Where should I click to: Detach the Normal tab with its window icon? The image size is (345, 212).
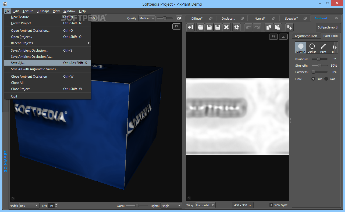tap(274, 18)
